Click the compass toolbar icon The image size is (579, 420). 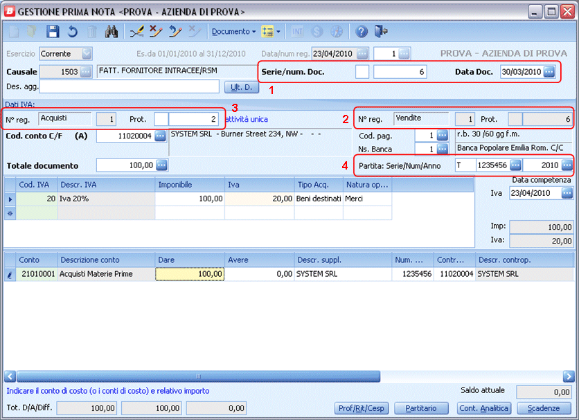click(337, 32)
